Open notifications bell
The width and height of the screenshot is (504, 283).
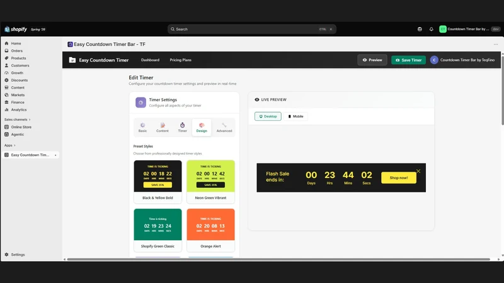point(431,29)
